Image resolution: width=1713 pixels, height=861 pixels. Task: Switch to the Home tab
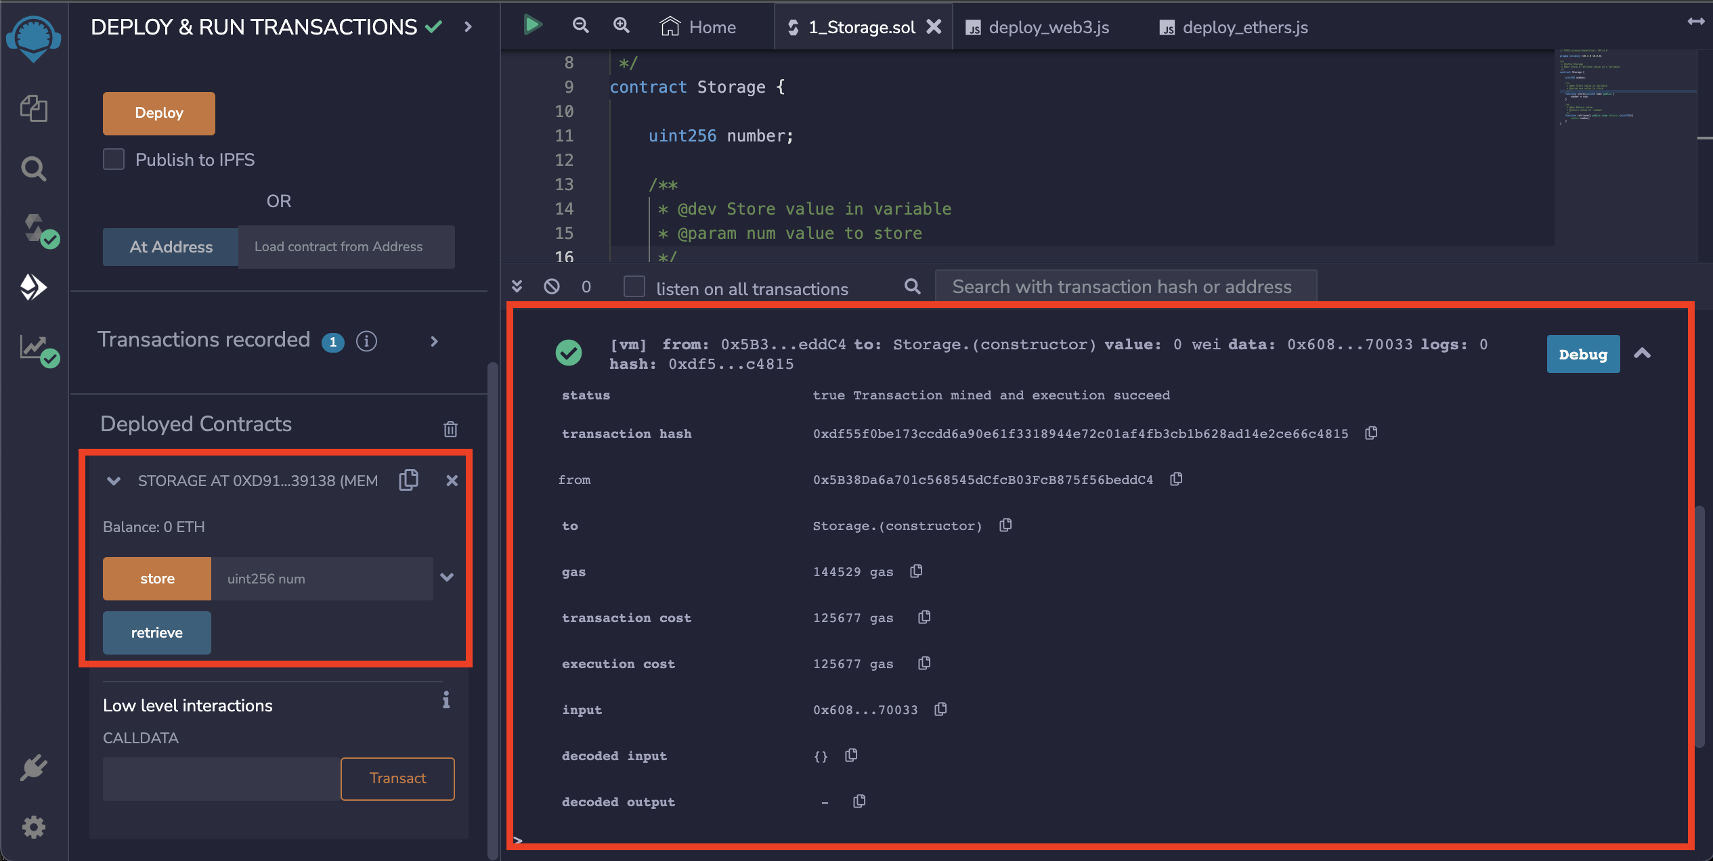tap(698, 27)
